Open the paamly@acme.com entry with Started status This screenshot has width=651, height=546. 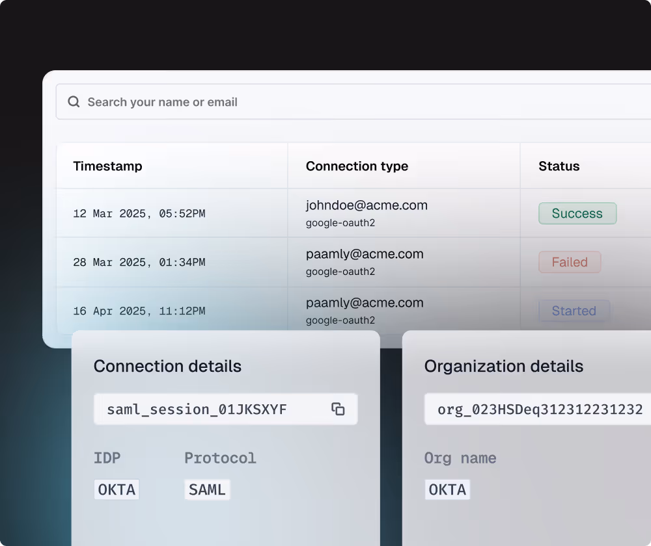(365, 303)
